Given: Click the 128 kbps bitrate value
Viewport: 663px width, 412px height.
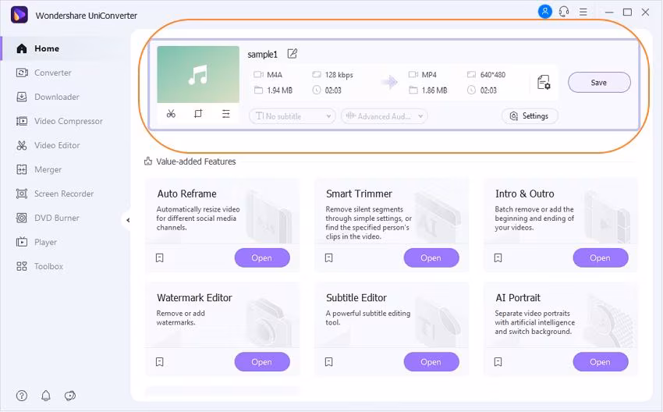Looking at the screenshot, I should click(x=339, y=75).
